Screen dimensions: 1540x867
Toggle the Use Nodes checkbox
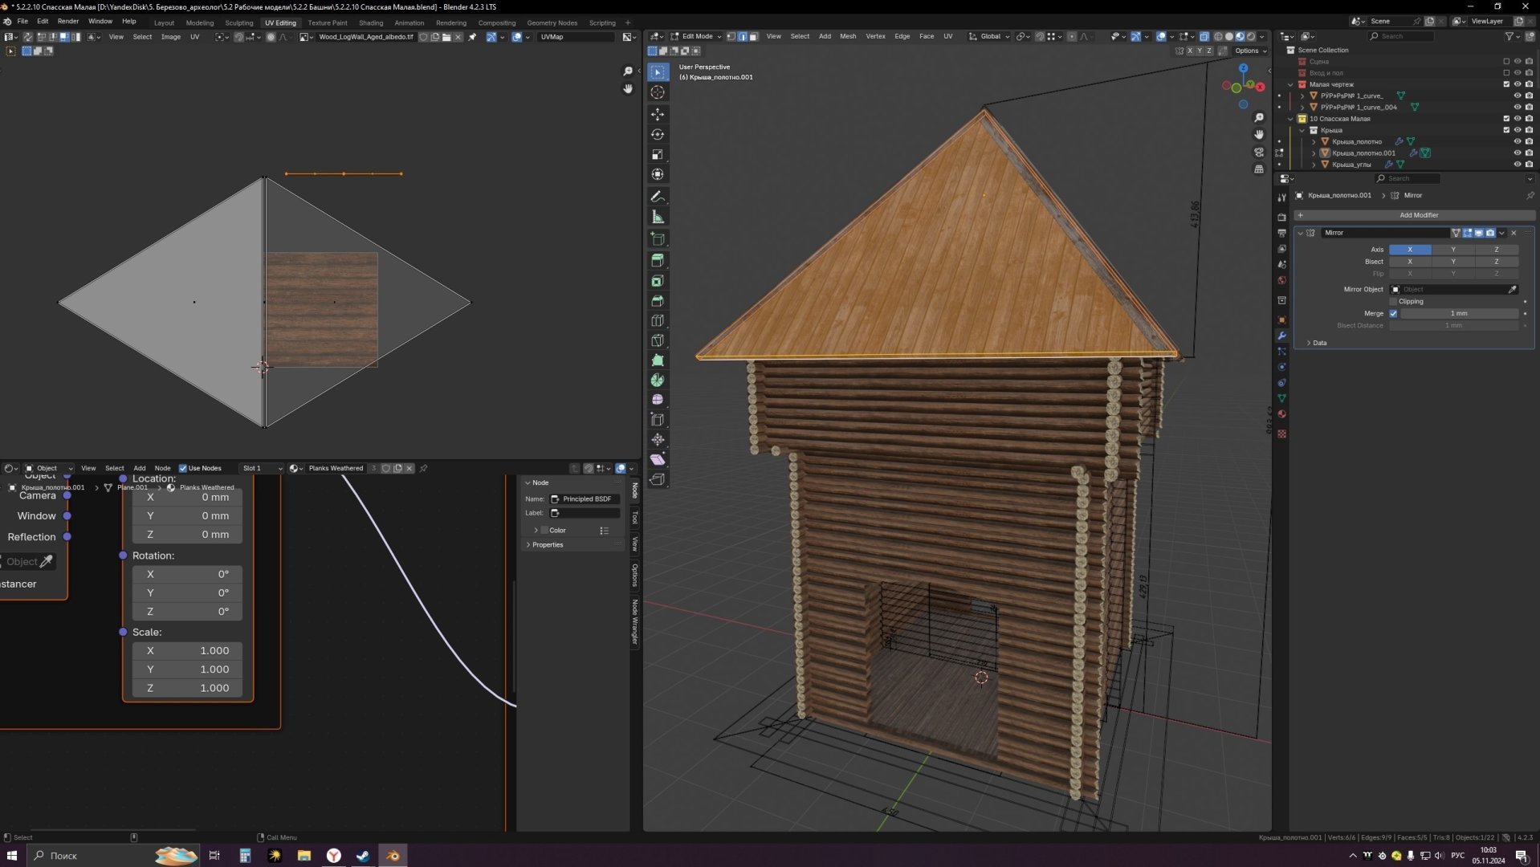pos(183,468)
